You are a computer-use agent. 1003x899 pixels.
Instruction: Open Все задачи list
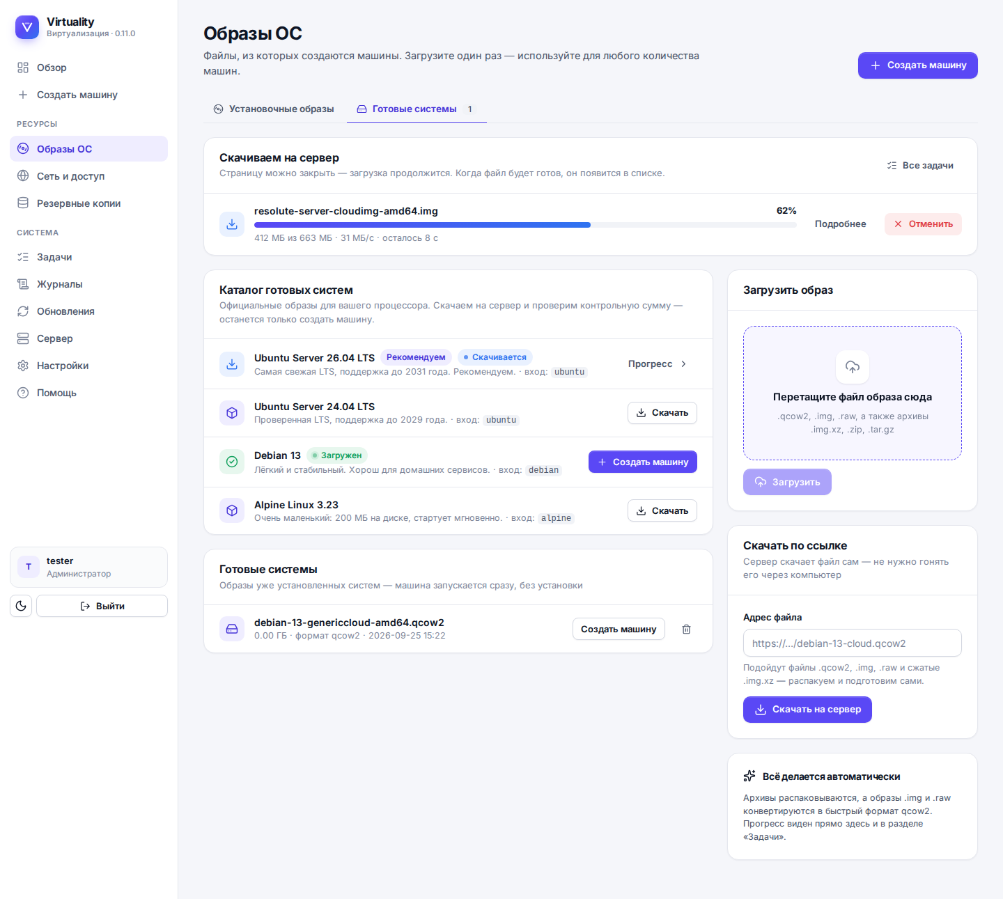click(x=920, y=165)
